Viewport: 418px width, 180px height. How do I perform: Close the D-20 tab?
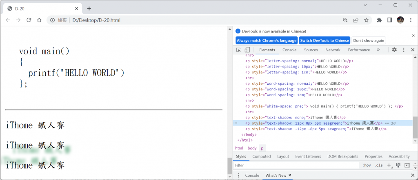tap(77, 9)
